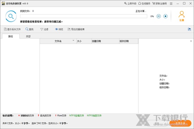
Task: Click the '正在计算...' status text
Action: (x=141, y=11)
